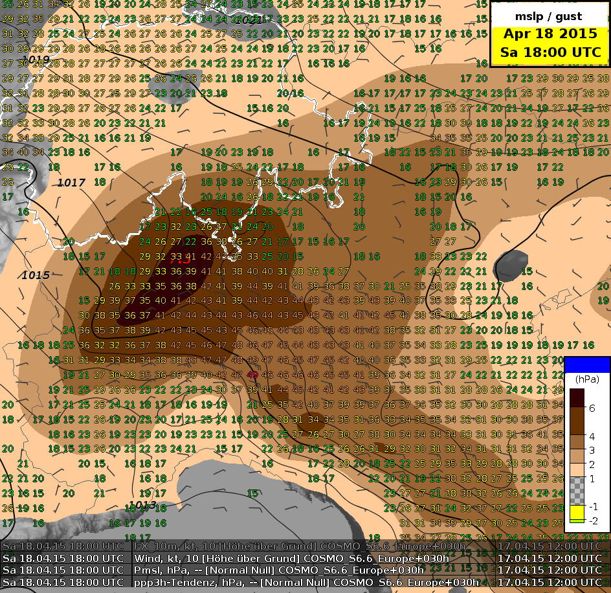Pick the legend swatch between 4 and 3
The image size is (611, 593).
tap(577, 442)
